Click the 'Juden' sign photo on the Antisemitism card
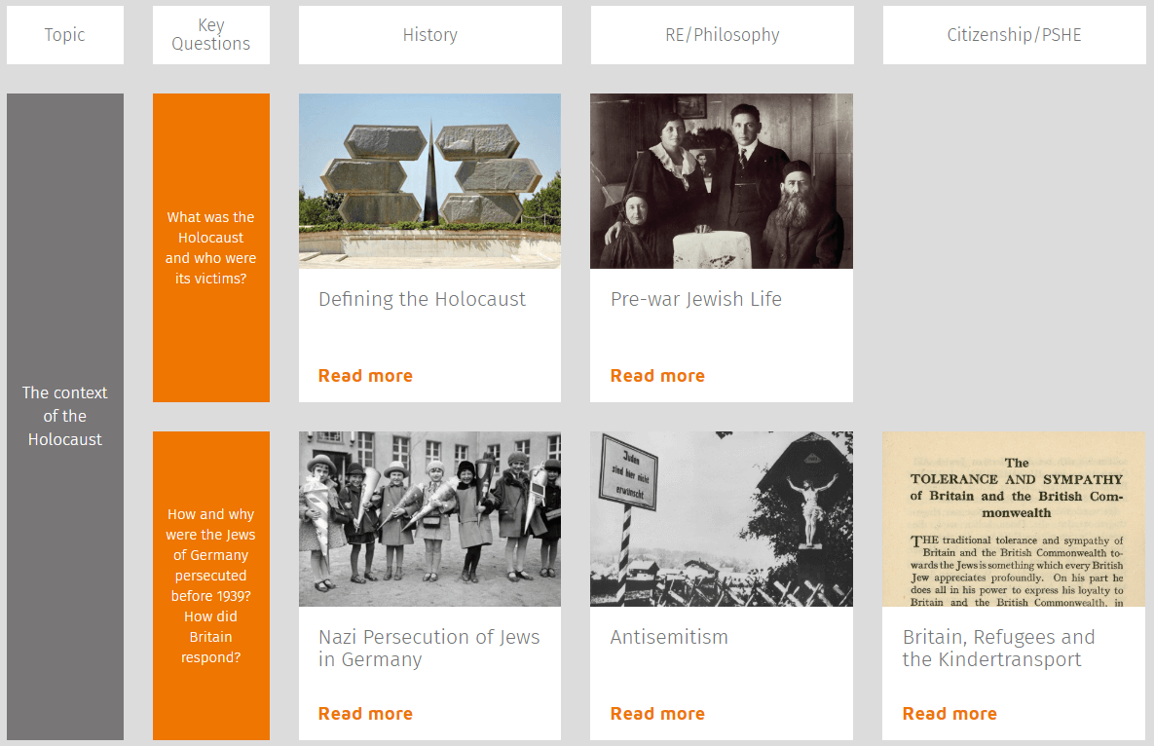 721,518
